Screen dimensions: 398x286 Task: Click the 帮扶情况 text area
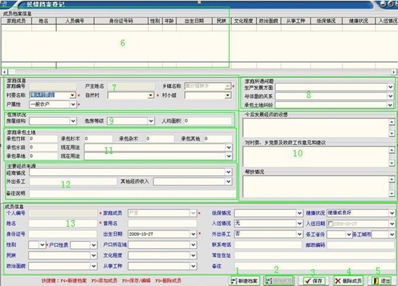click(316, 186)
